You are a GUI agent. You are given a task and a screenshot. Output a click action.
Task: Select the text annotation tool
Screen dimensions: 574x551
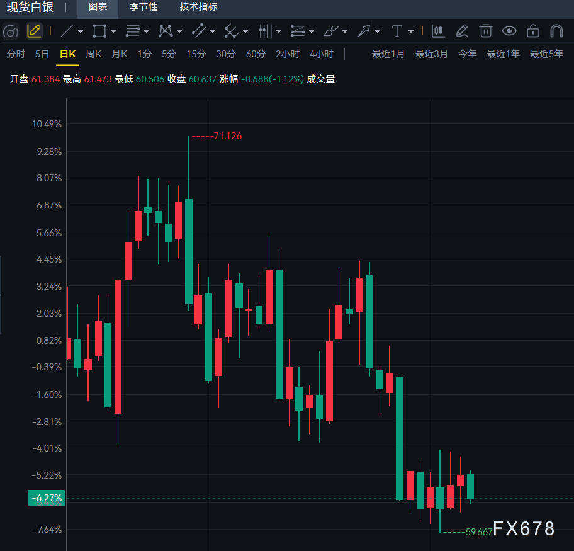click(x=397, y=31)
